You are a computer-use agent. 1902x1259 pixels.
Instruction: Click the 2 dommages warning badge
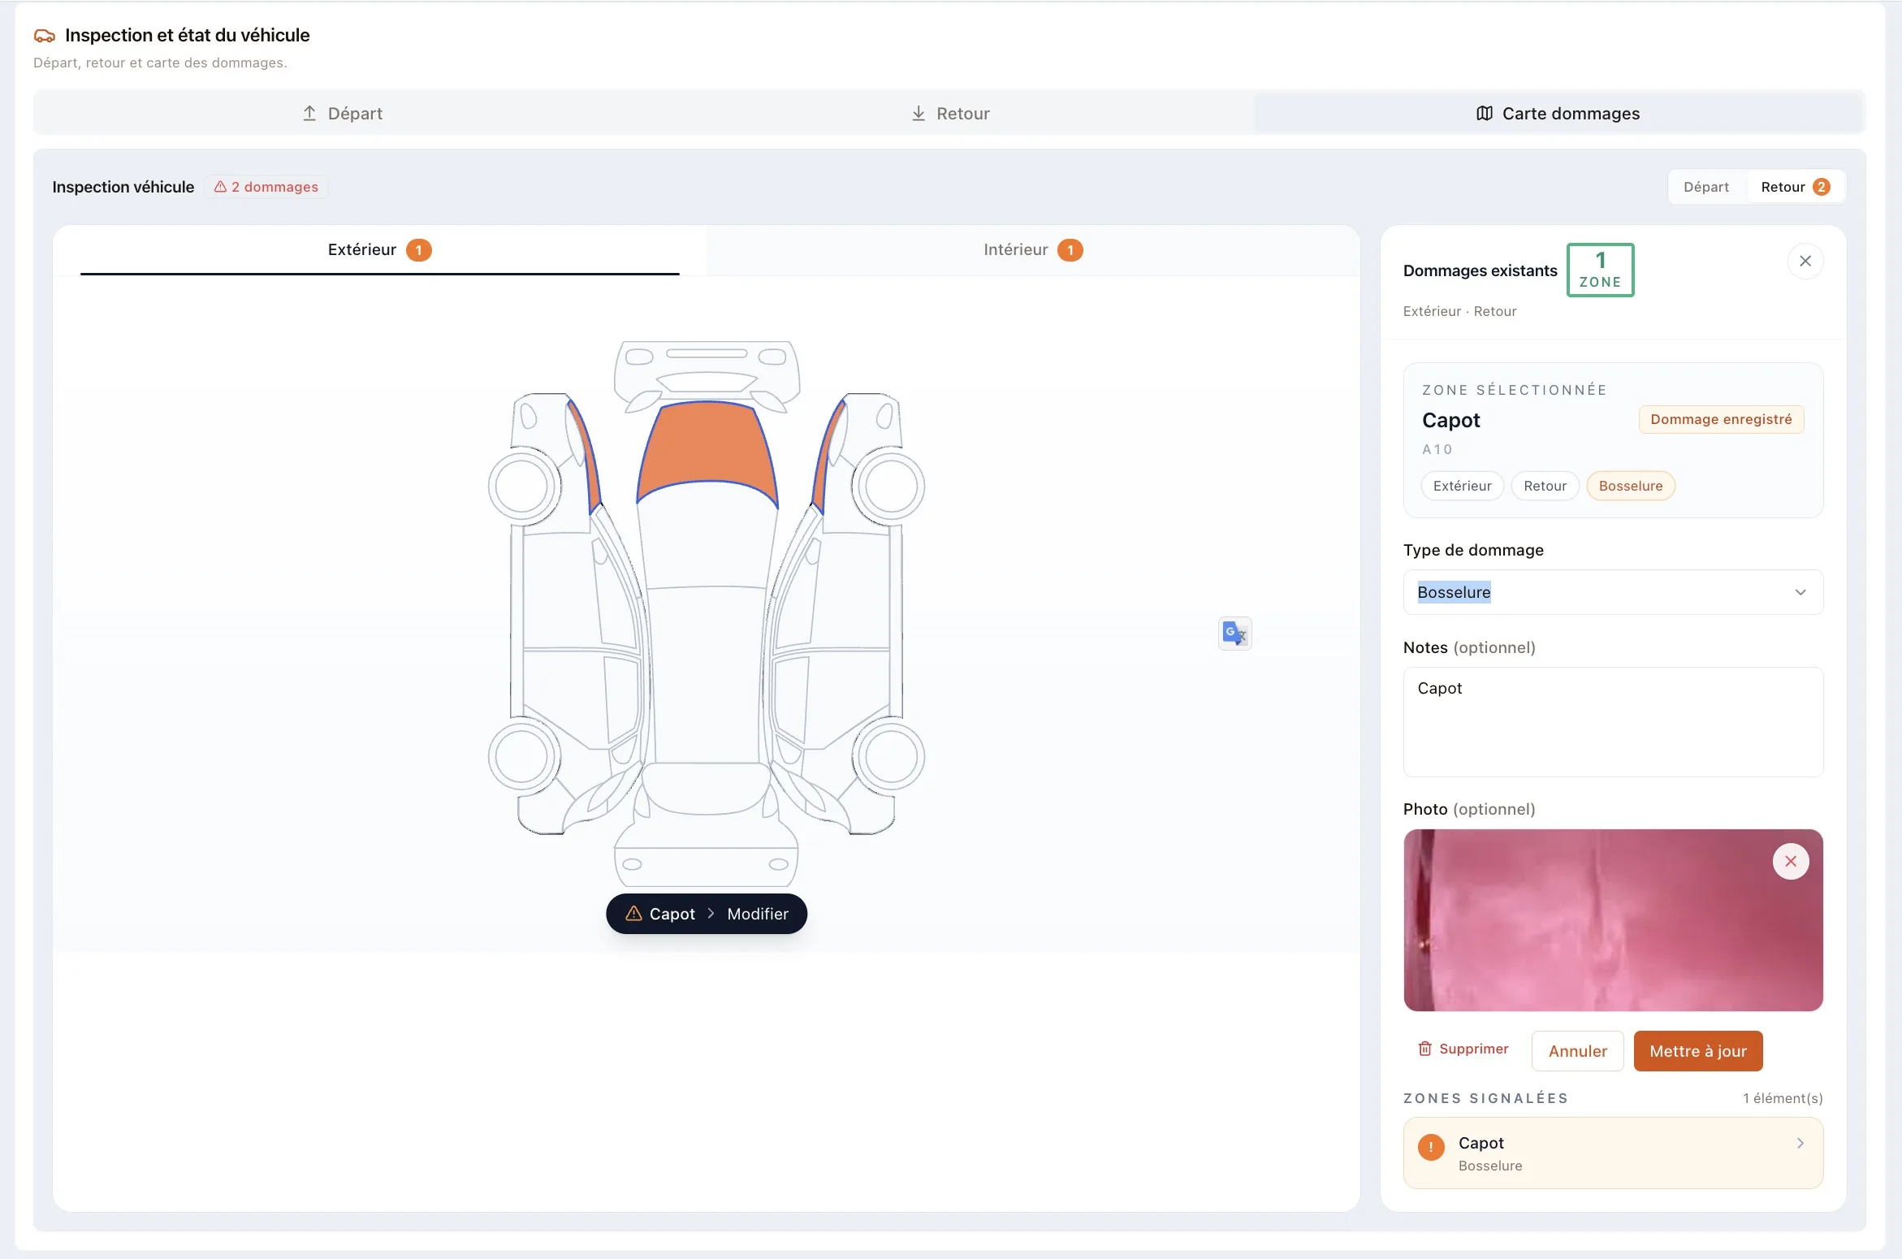[266, 187]
